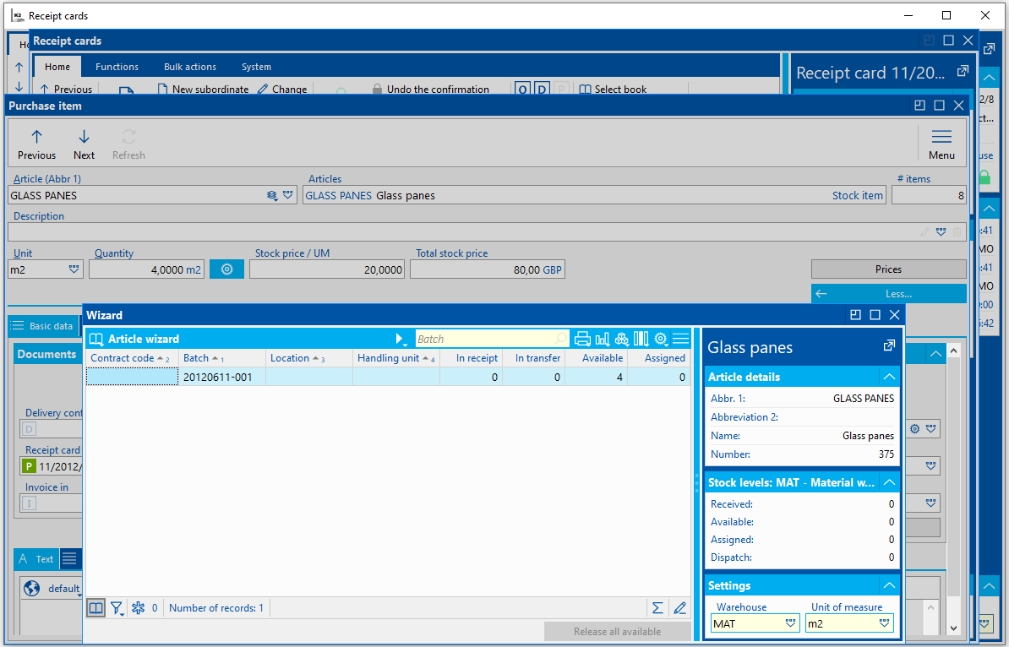Open the Purchase item Menu
This screenshot has width=1009, height=647.
(x=941, y=144)
